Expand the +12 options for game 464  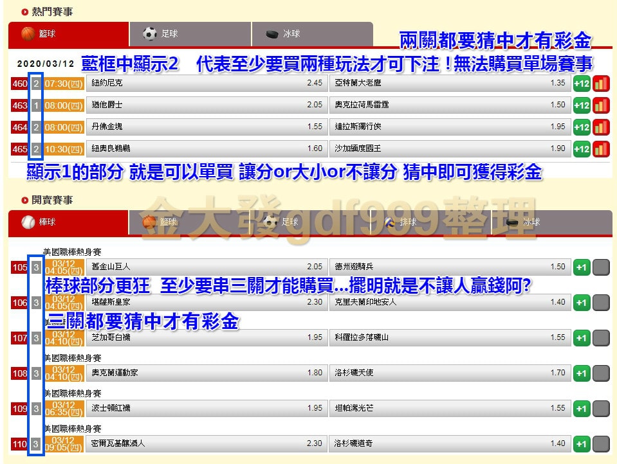pyautogui.click(x=582, y=127)
